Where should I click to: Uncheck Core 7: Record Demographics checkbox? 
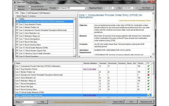pos(17,39)
